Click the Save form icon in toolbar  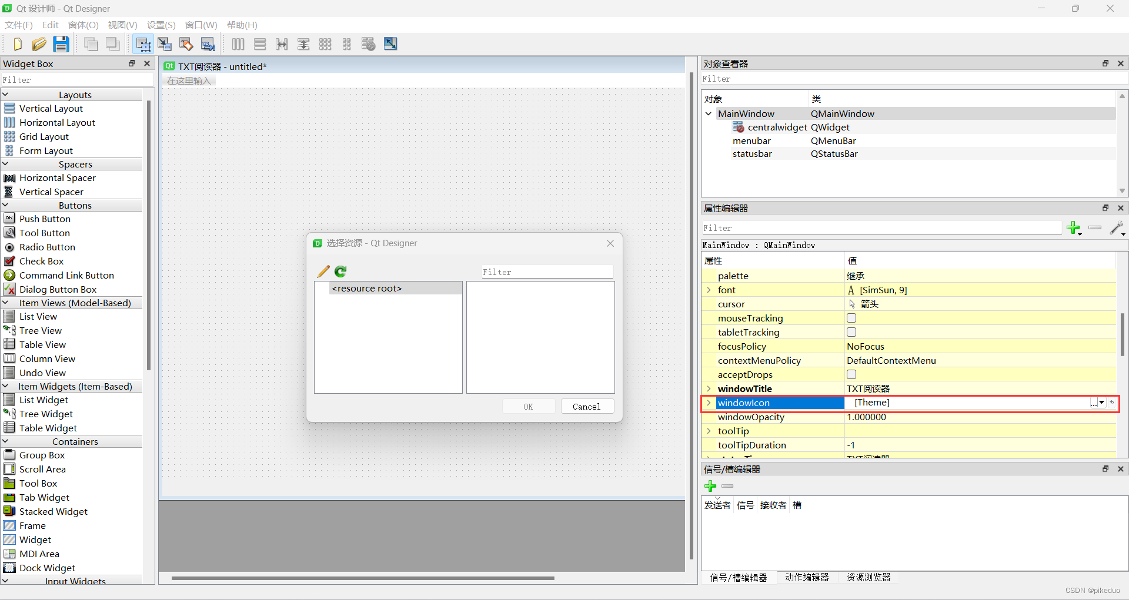[x=61, y=44]
